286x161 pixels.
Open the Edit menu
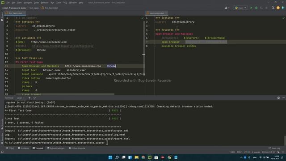13,3
